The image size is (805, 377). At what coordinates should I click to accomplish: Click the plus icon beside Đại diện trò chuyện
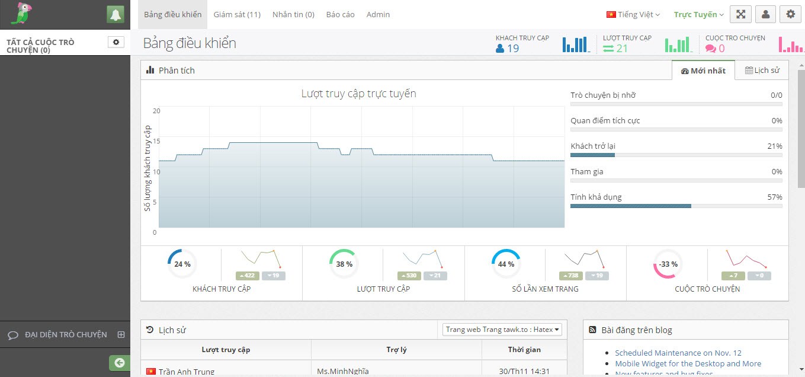[x=121, y=334]
